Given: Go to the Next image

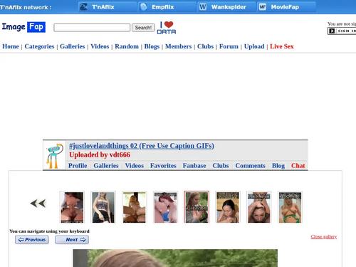Looking at the screenshot, I should click(72, 240).
